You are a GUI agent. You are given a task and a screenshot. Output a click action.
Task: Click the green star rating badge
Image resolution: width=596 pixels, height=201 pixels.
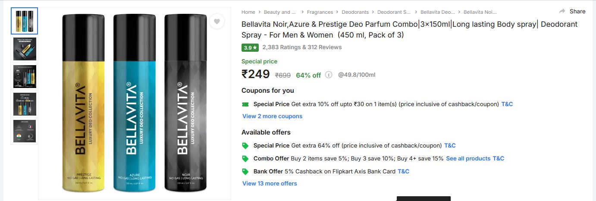(250, 47)
